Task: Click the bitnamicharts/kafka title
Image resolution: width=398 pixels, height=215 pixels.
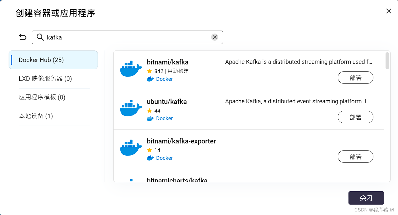Action: pos(177,180)
